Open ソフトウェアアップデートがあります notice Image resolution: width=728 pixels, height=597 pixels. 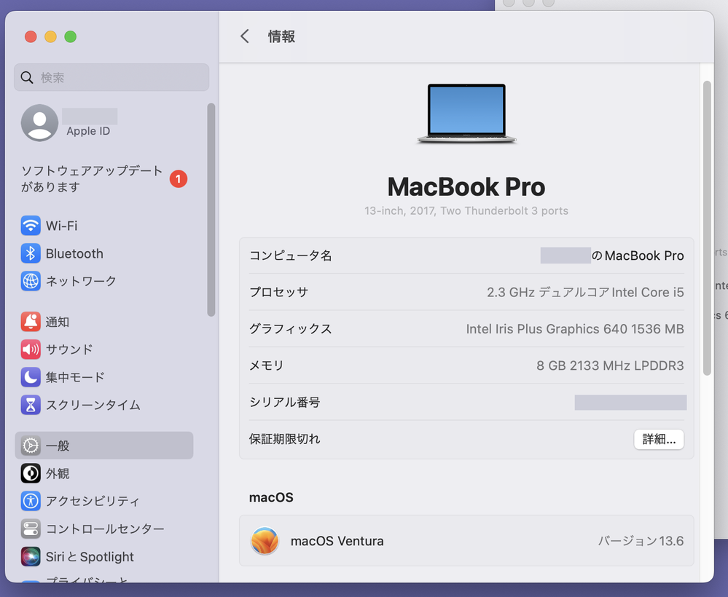92,178
